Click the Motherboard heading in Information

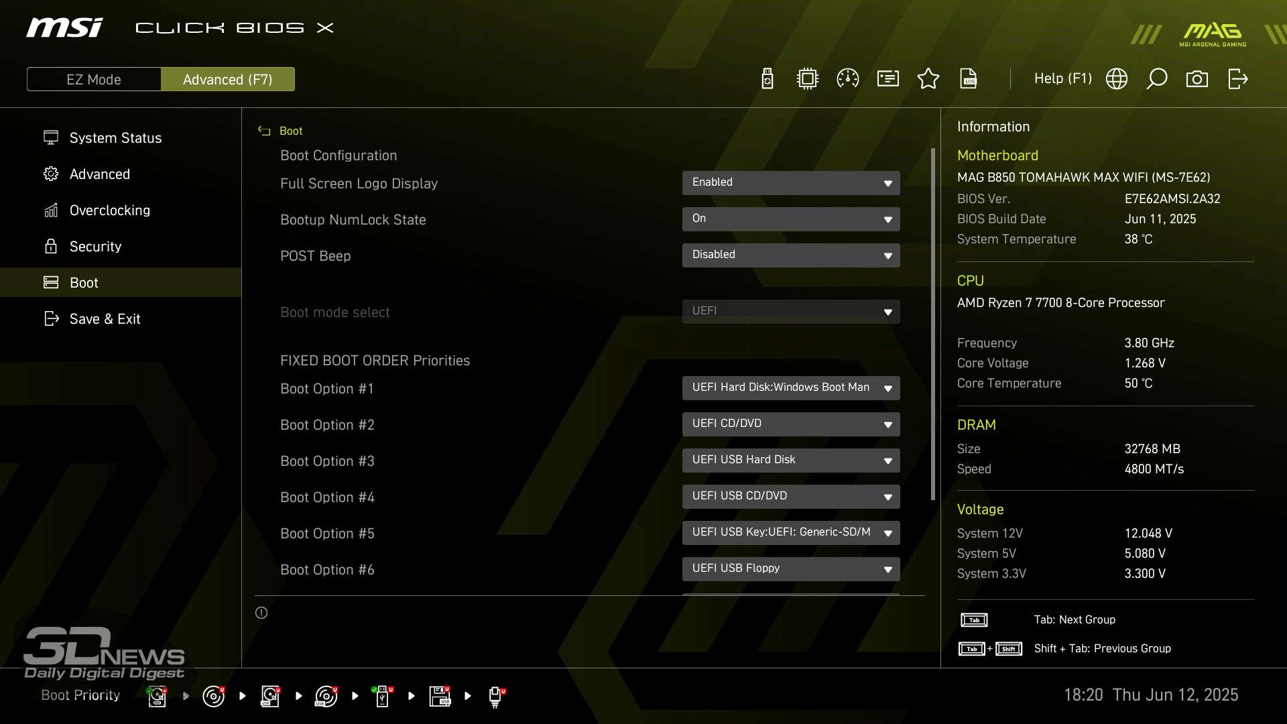coord(997,156)
